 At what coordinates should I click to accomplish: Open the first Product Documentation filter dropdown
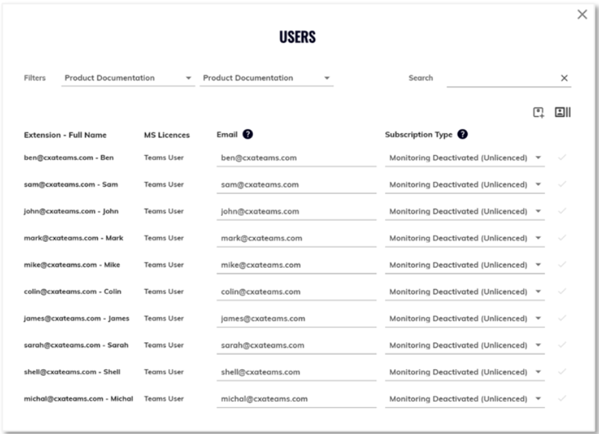pyautogui.click(x=128, y=78)
